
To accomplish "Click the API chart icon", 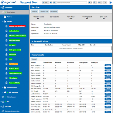I will pyautogui.click(x=3, y=102).
